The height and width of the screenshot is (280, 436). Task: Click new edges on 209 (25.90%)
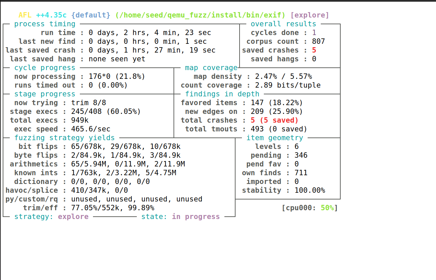click(x=277, y=112)
